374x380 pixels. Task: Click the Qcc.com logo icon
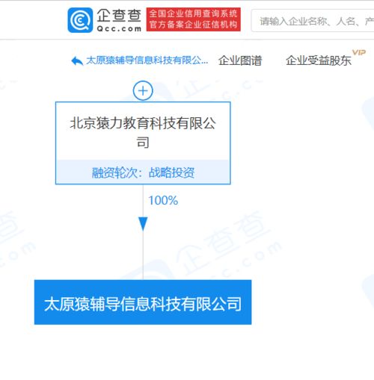coord(80,20)
